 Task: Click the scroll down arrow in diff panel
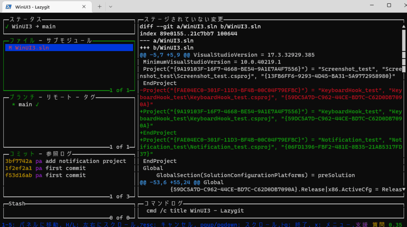pyautogui.click(x=404, y=189)
